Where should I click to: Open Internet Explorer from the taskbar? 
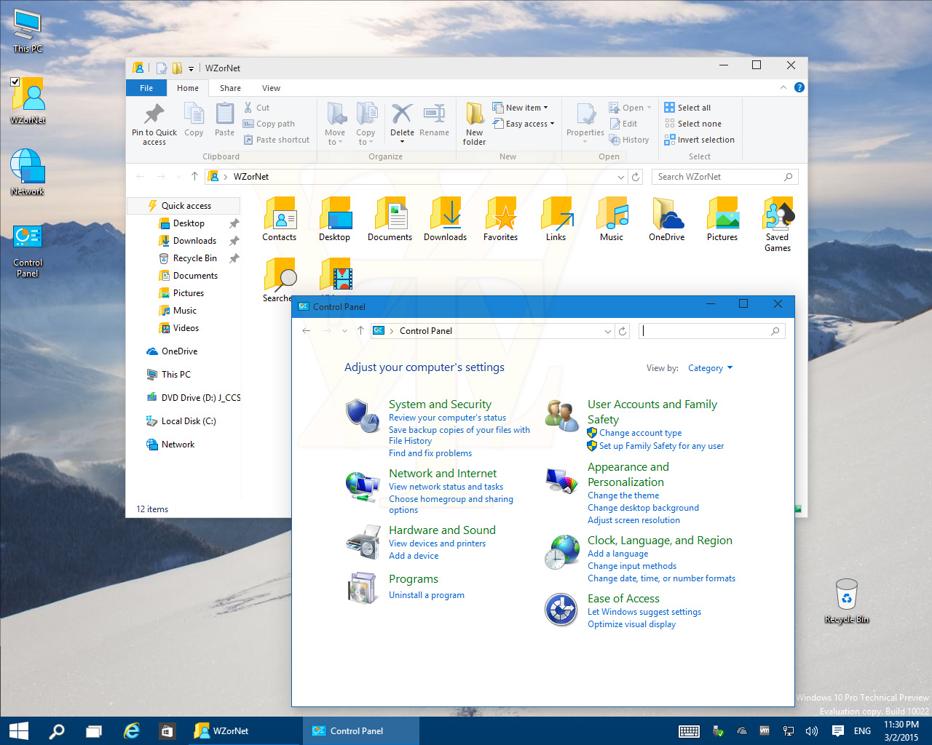(x=131, y=731)
